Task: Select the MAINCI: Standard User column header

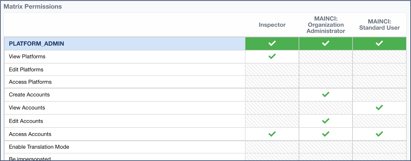Action: click(379, 25)
